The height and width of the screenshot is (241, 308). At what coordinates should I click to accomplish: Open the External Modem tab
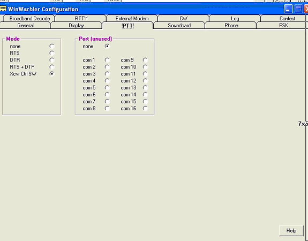(x=132, y=18)
